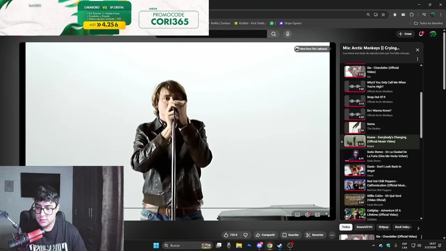
Task: Enter fullscreen in the video player
Action: click(x=327, y=215)
